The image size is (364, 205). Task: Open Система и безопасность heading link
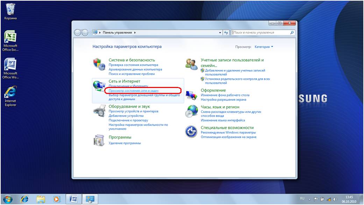(x=131, y=60)
